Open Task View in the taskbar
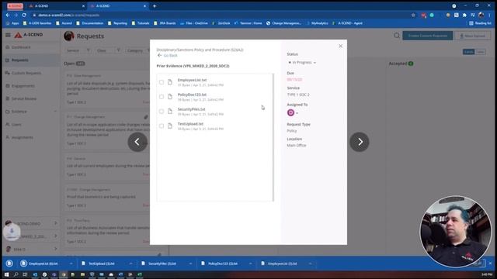497x279 pixels. tap(25, 274)
